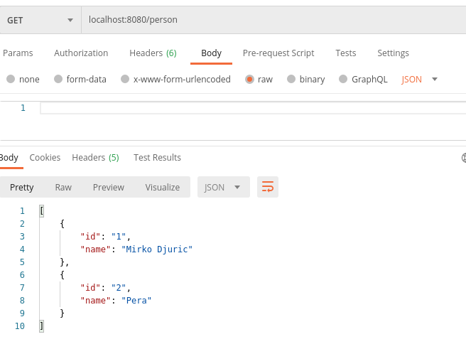This screenshot has height=349, width=466.
Task: Switch response view to Preview
Action: 109,187
